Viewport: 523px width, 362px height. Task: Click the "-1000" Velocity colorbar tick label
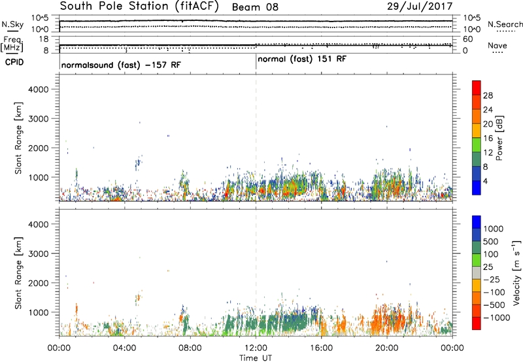(x=497, y=318)
